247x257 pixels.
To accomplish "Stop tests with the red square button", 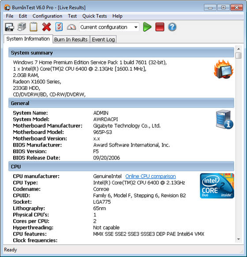I will point(160,27).
